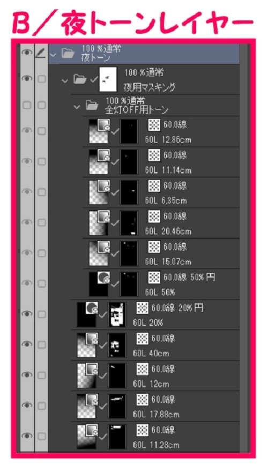The height and width of the screenshot is (471, 268).
Task: Show the 全灯OFF用トーン folder via its visibility box
Action: (x=27, y=105)
